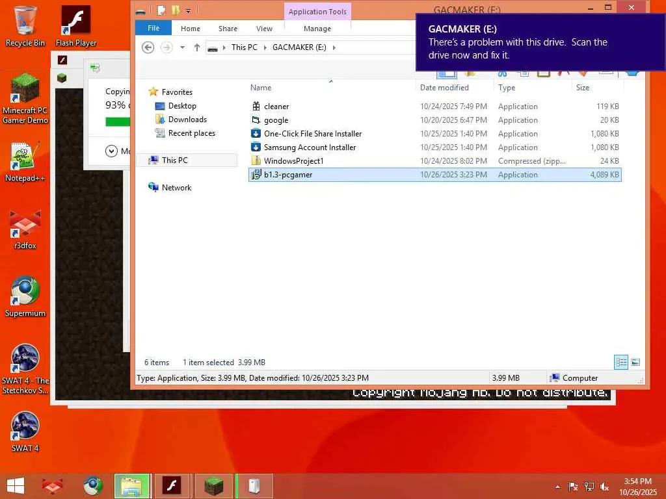Open r3dfox from the taskbar
Screen dimensions: 666x499
[52, 486]
